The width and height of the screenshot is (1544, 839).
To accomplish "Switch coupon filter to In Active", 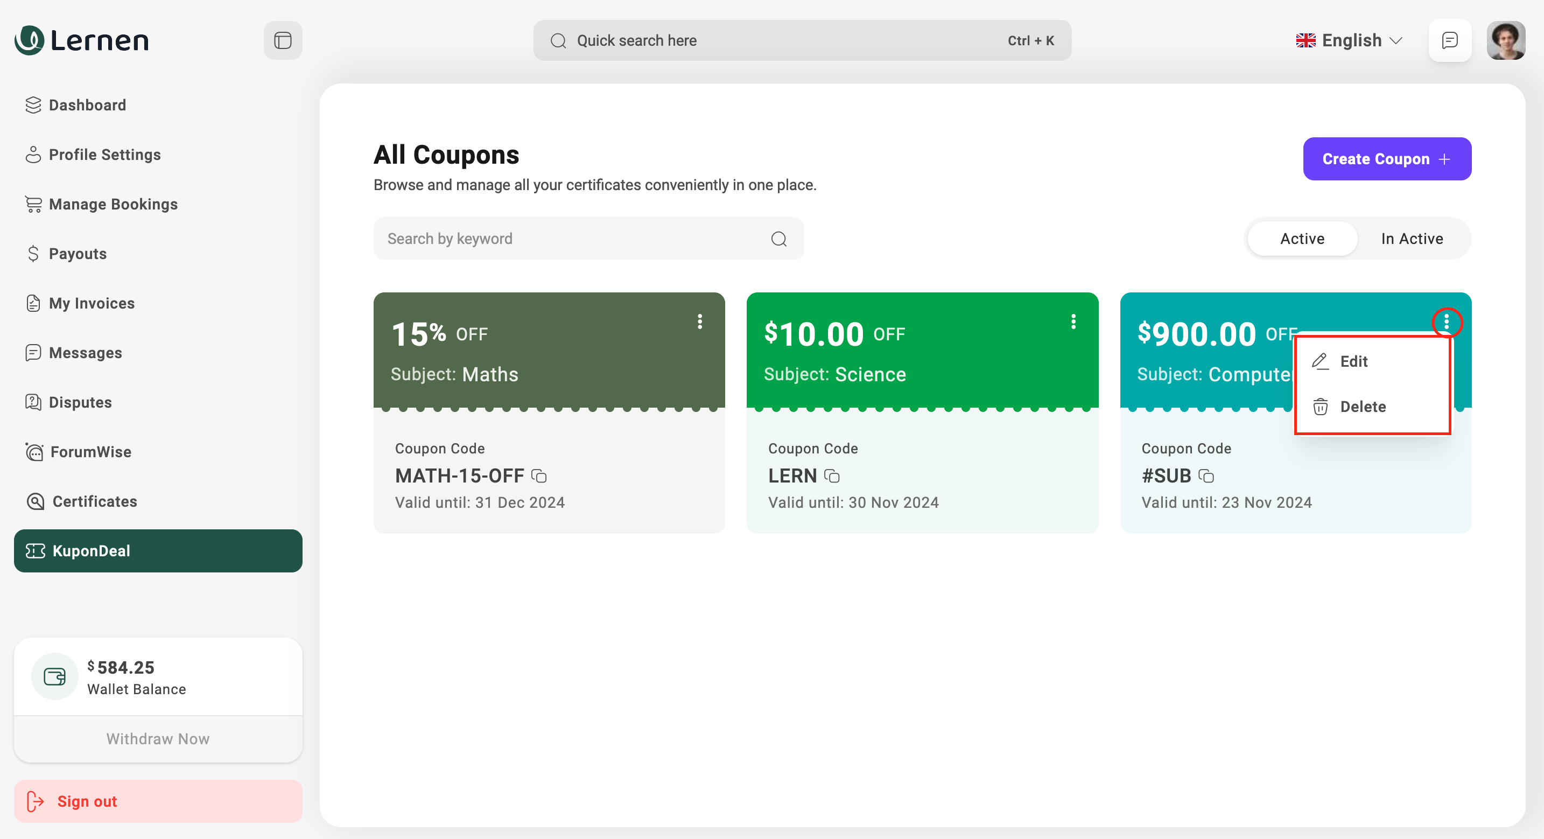I will tap(1412, 239).
